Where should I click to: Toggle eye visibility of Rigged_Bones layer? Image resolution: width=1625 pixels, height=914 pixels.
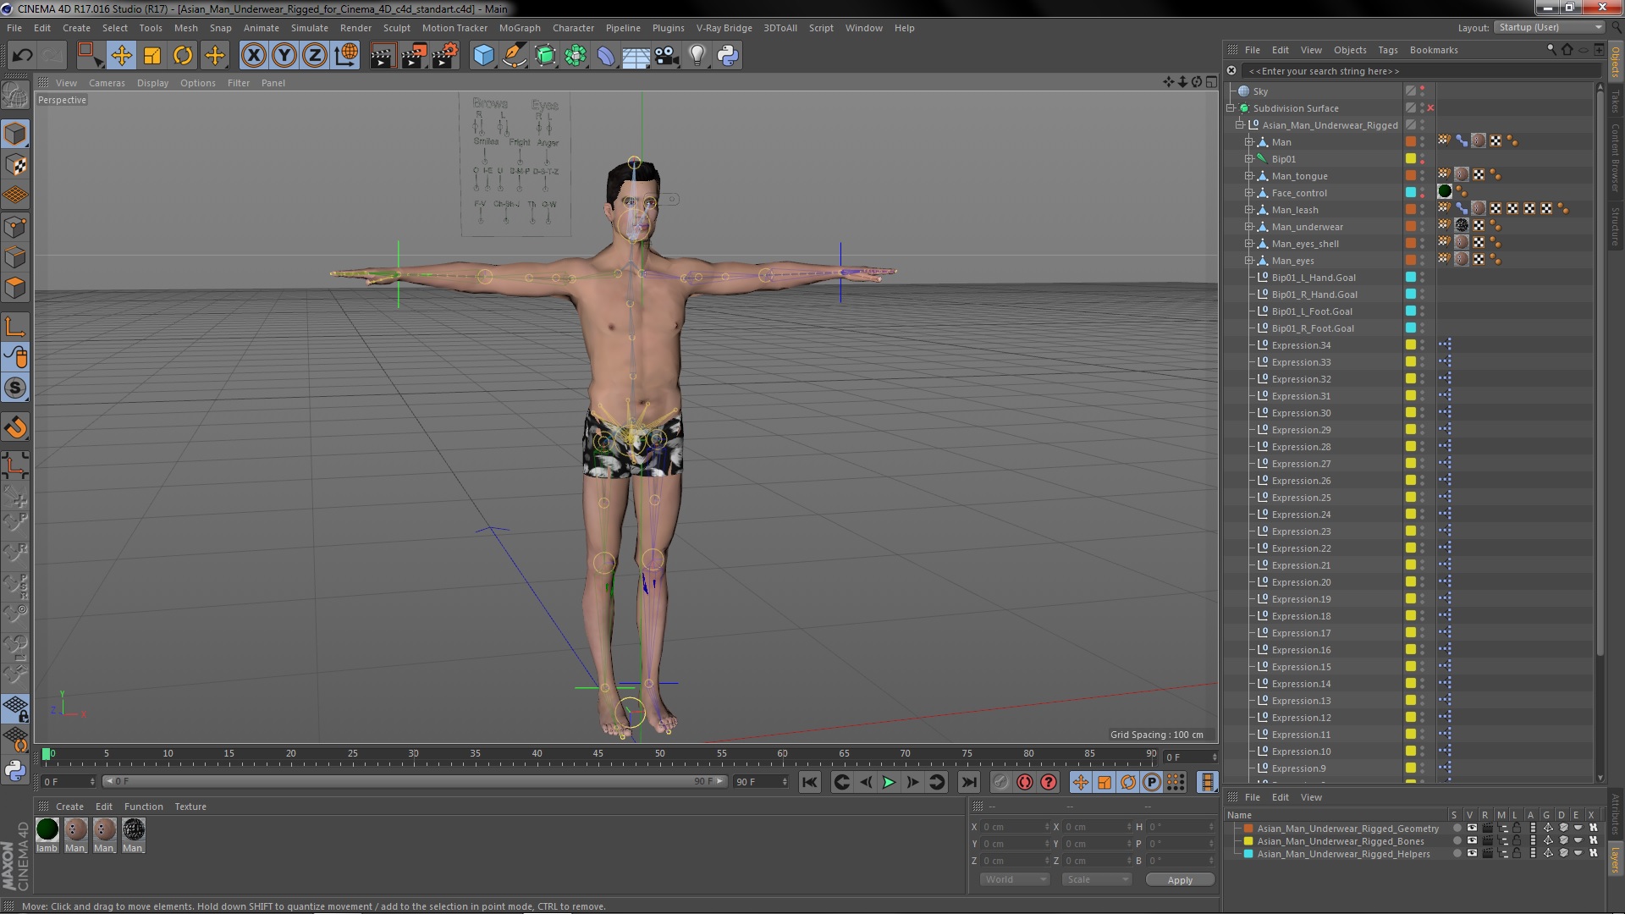click(1472, 841)
